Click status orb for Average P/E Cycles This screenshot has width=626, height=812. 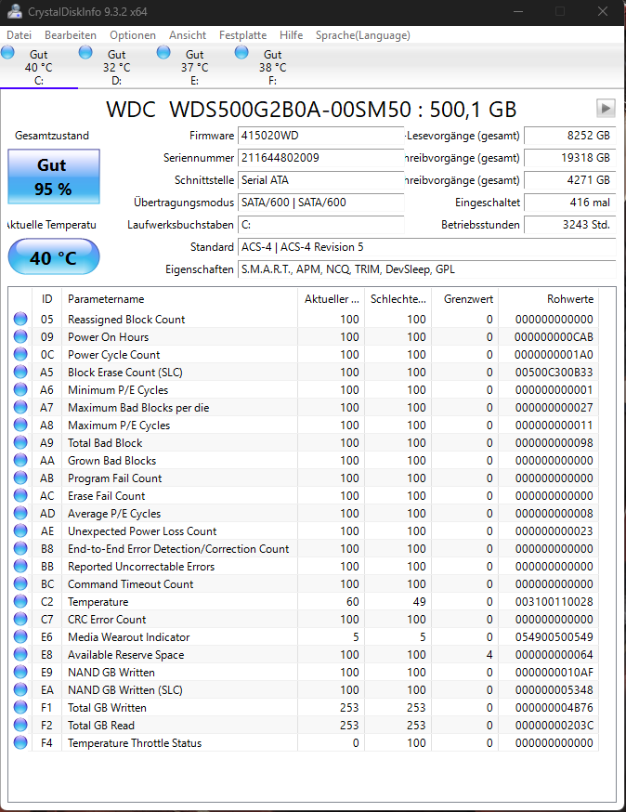click(20, 513)
